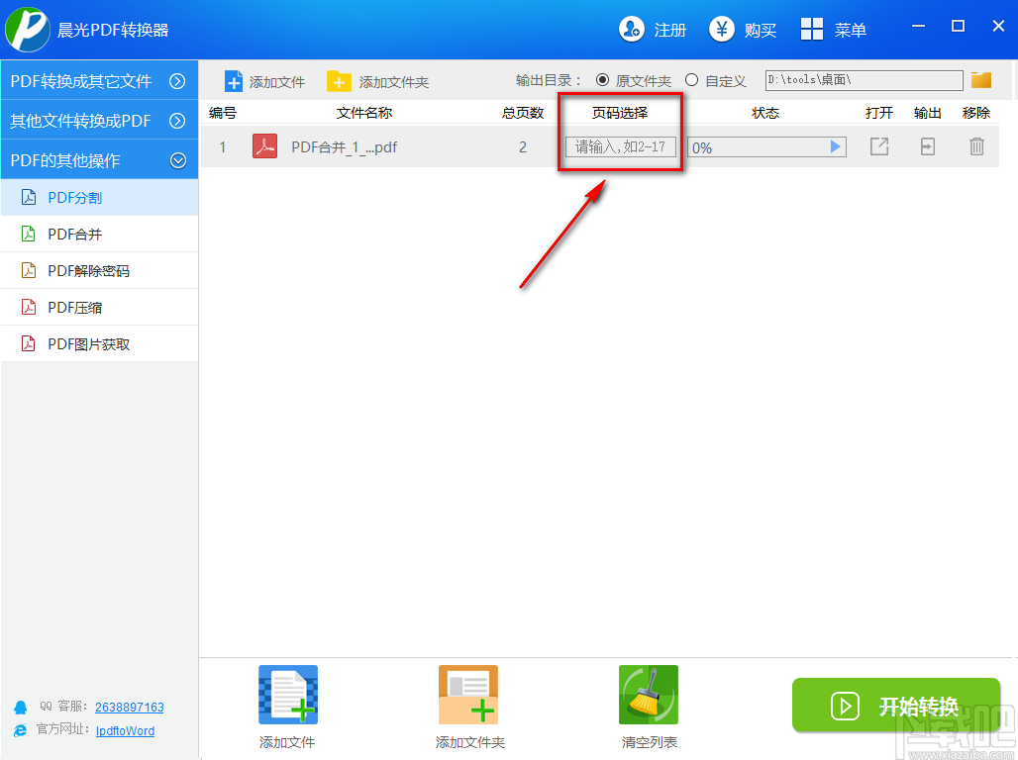
Task: Click the PDF图片获取 document icon
Action: [x=29, y=343]
